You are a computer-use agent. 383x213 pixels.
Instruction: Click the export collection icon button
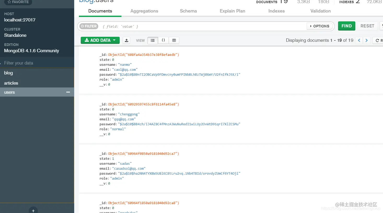click(126, 40)
